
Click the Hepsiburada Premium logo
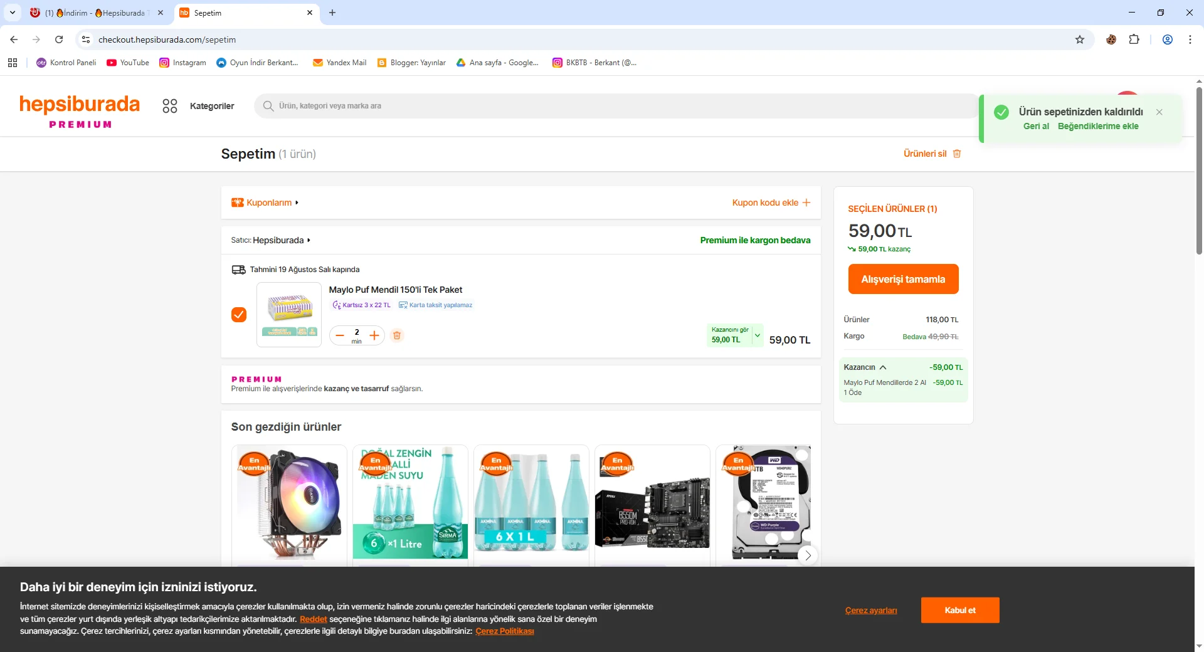80,111
